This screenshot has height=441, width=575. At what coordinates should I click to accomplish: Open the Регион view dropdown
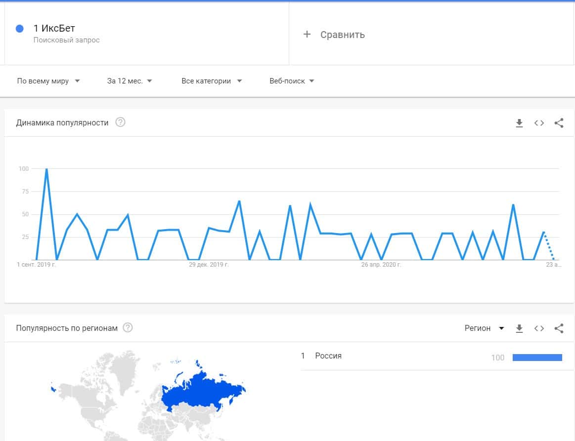pos(484,328)
